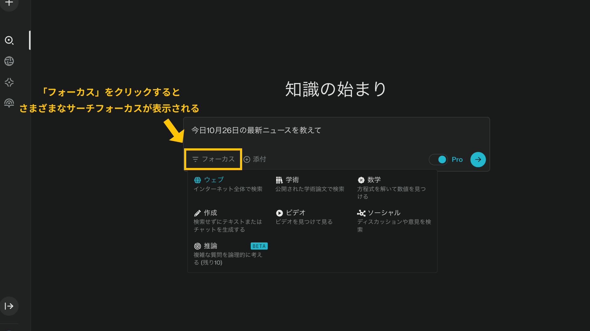Expand the sidebar with the arrow icon
590x331 pixels.
click(x=9, y=306)
